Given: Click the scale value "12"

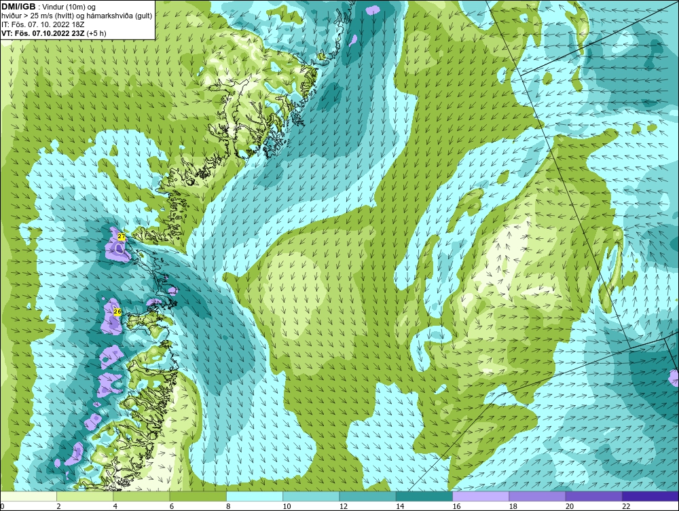Looking at the screenshot, I should [344, 507].
